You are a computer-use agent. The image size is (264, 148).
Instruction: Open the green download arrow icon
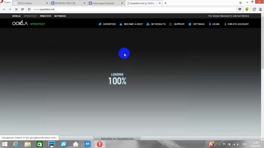click(x=247, y=9)
